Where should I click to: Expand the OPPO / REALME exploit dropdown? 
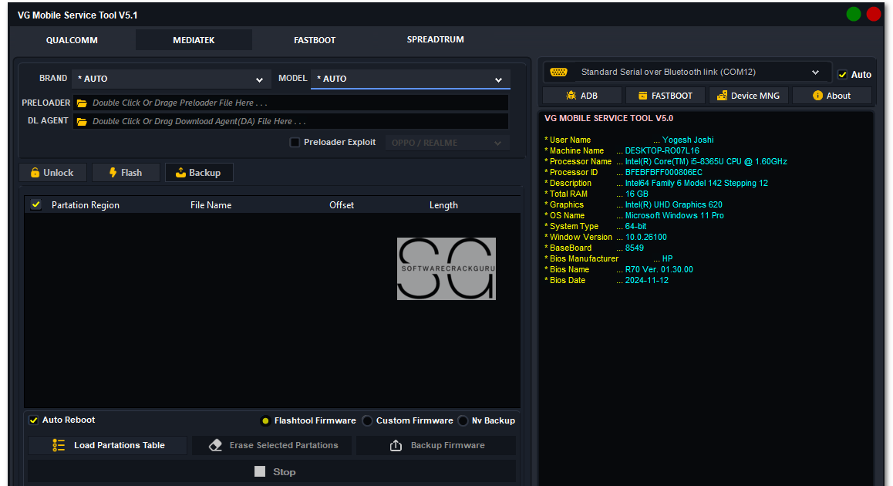tap(447, 143)
